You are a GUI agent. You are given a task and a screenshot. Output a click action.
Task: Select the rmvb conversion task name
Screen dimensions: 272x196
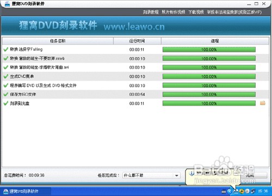38,58
